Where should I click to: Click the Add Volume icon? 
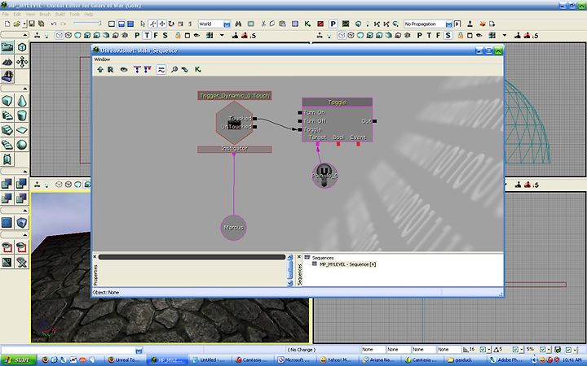coord(22,223)
